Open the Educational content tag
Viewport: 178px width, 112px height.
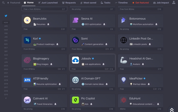142,104
